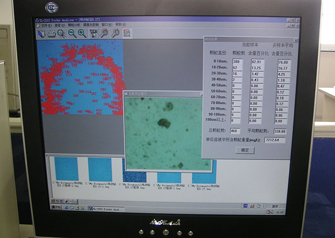The width and height of the screenshot is (335, 238).
Task: Click the plain magnifier toolbar icon
Action: (61, 33)
